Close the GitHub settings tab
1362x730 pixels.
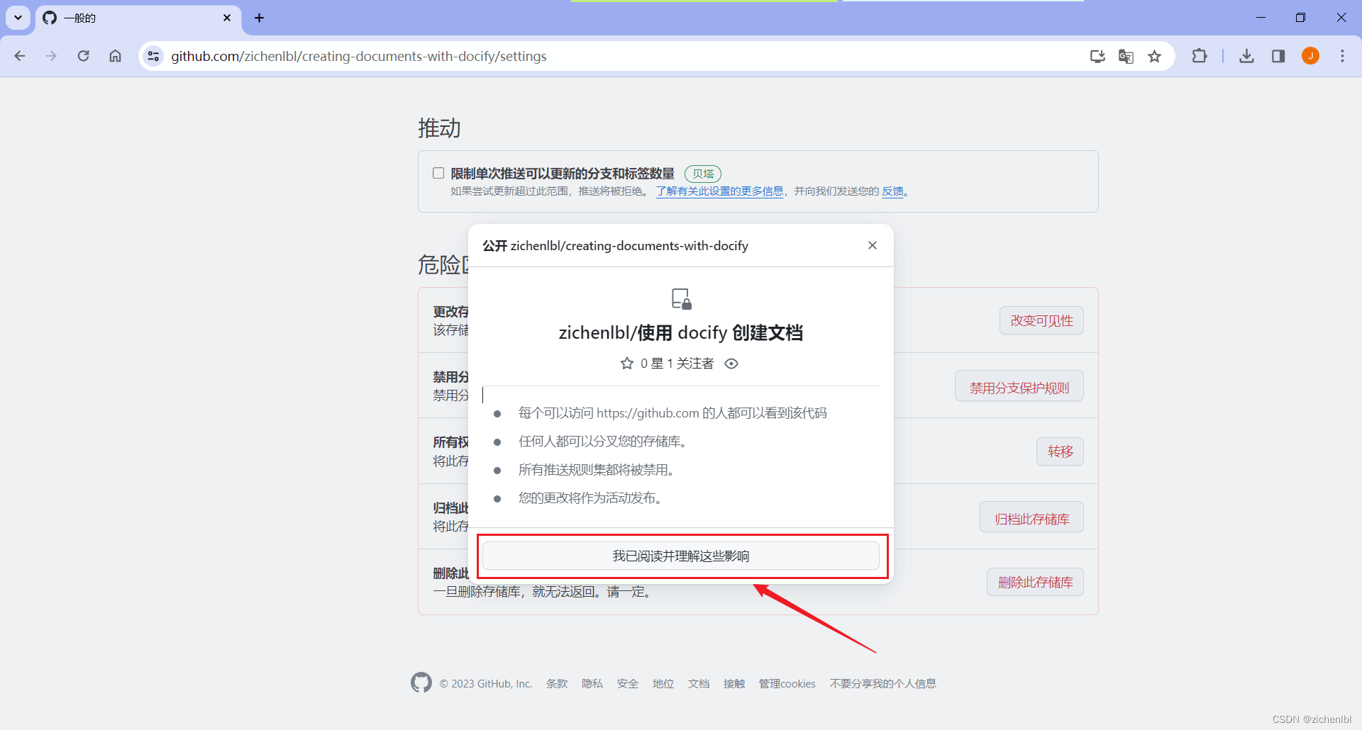point(227,18)
